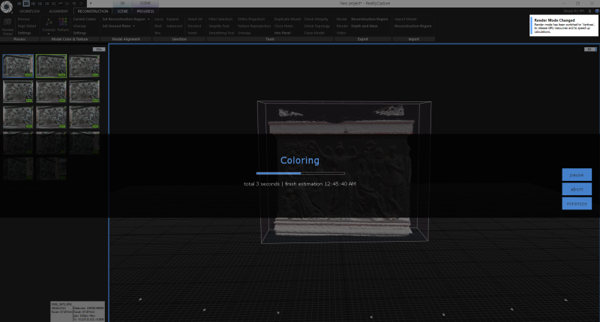Select the Rect selection tool
The image size is (600, 322).
click(158, 26)
